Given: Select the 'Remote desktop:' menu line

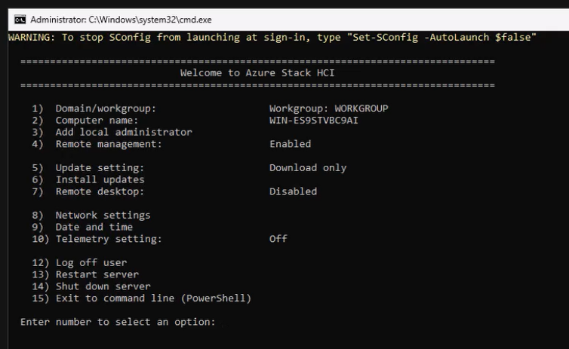Looking at the screenshot, I should click(88, 191).
